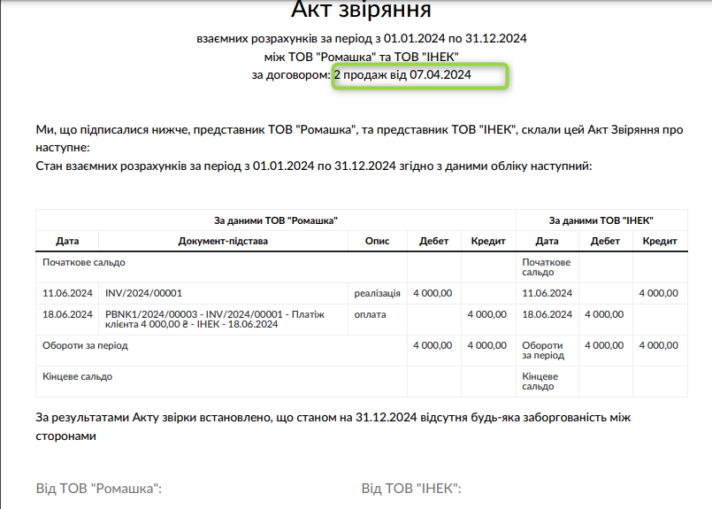Click the "реалізація" description cell
Image resolution: width=712 pixels, height=509 pixels.
tap(378, 293)
